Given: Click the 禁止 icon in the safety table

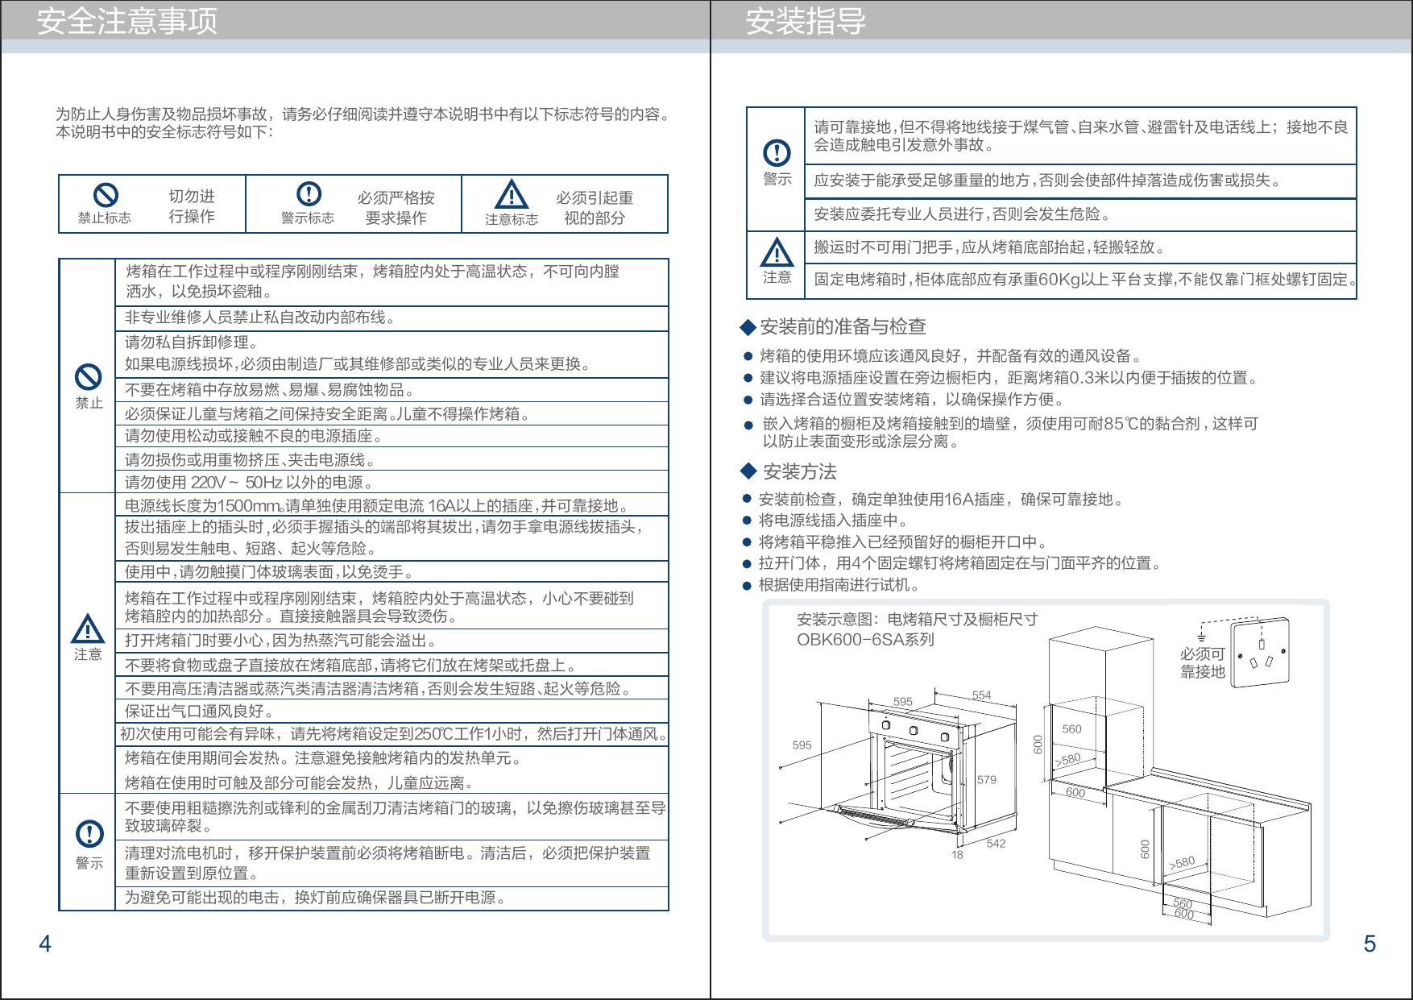Looking at the screenshot, I should tap(88, 377).
